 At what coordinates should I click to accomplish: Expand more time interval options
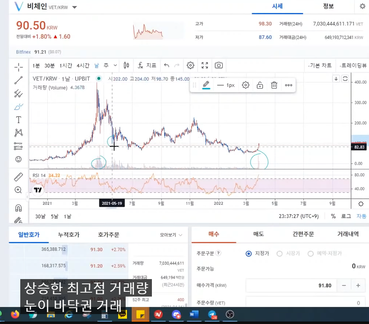tap(115, 66)
